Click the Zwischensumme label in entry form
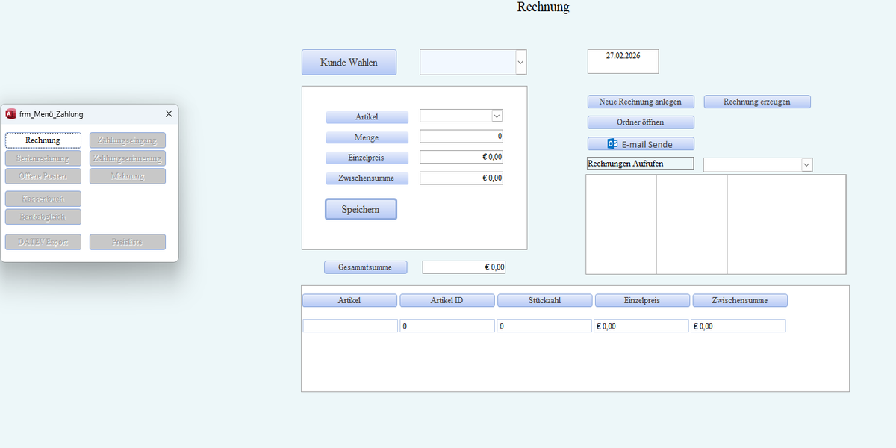Viewport: 896px width, 448px height. coord(367,178)
